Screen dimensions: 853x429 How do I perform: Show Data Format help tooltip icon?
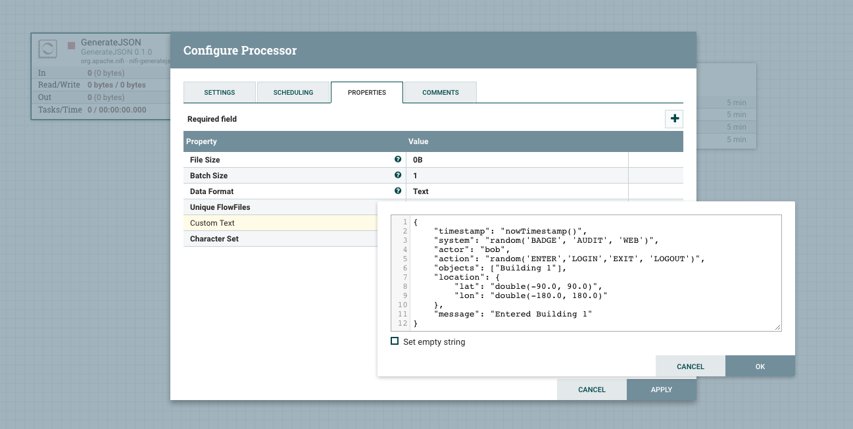pos(397,191)
